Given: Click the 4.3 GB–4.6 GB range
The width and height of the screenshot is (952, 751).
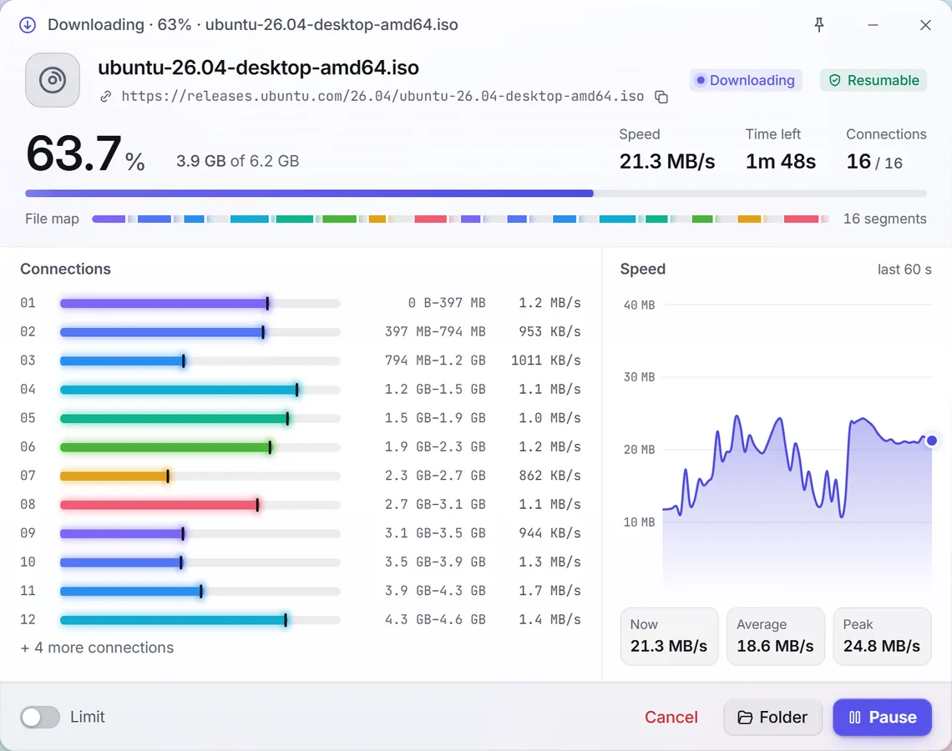Looking at the screenshot, I should point(435,619).
